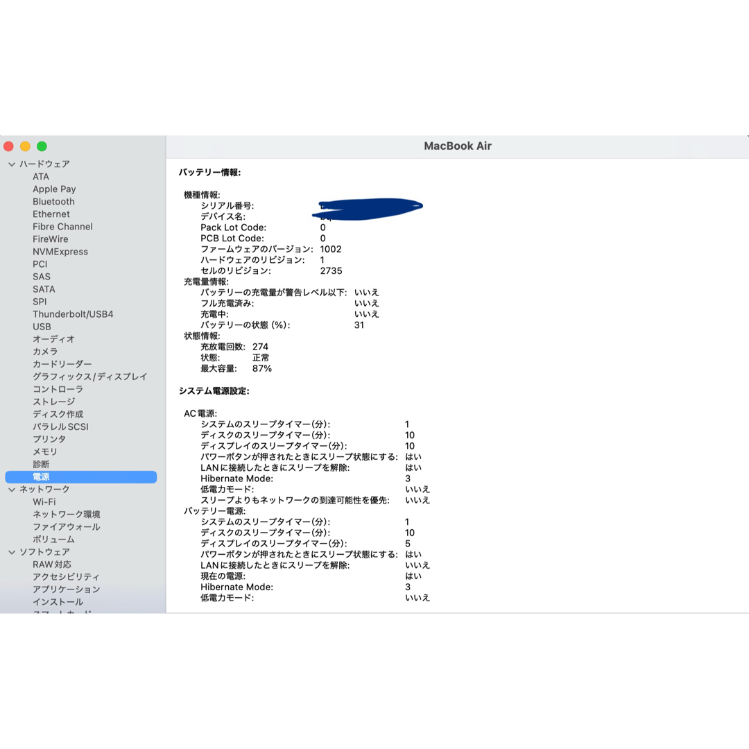Select SPI in the sidebar

40,302
